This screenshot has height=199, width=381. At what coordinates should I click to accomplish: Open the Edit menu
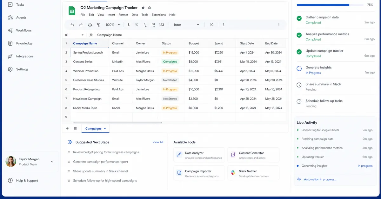(91, 15)
